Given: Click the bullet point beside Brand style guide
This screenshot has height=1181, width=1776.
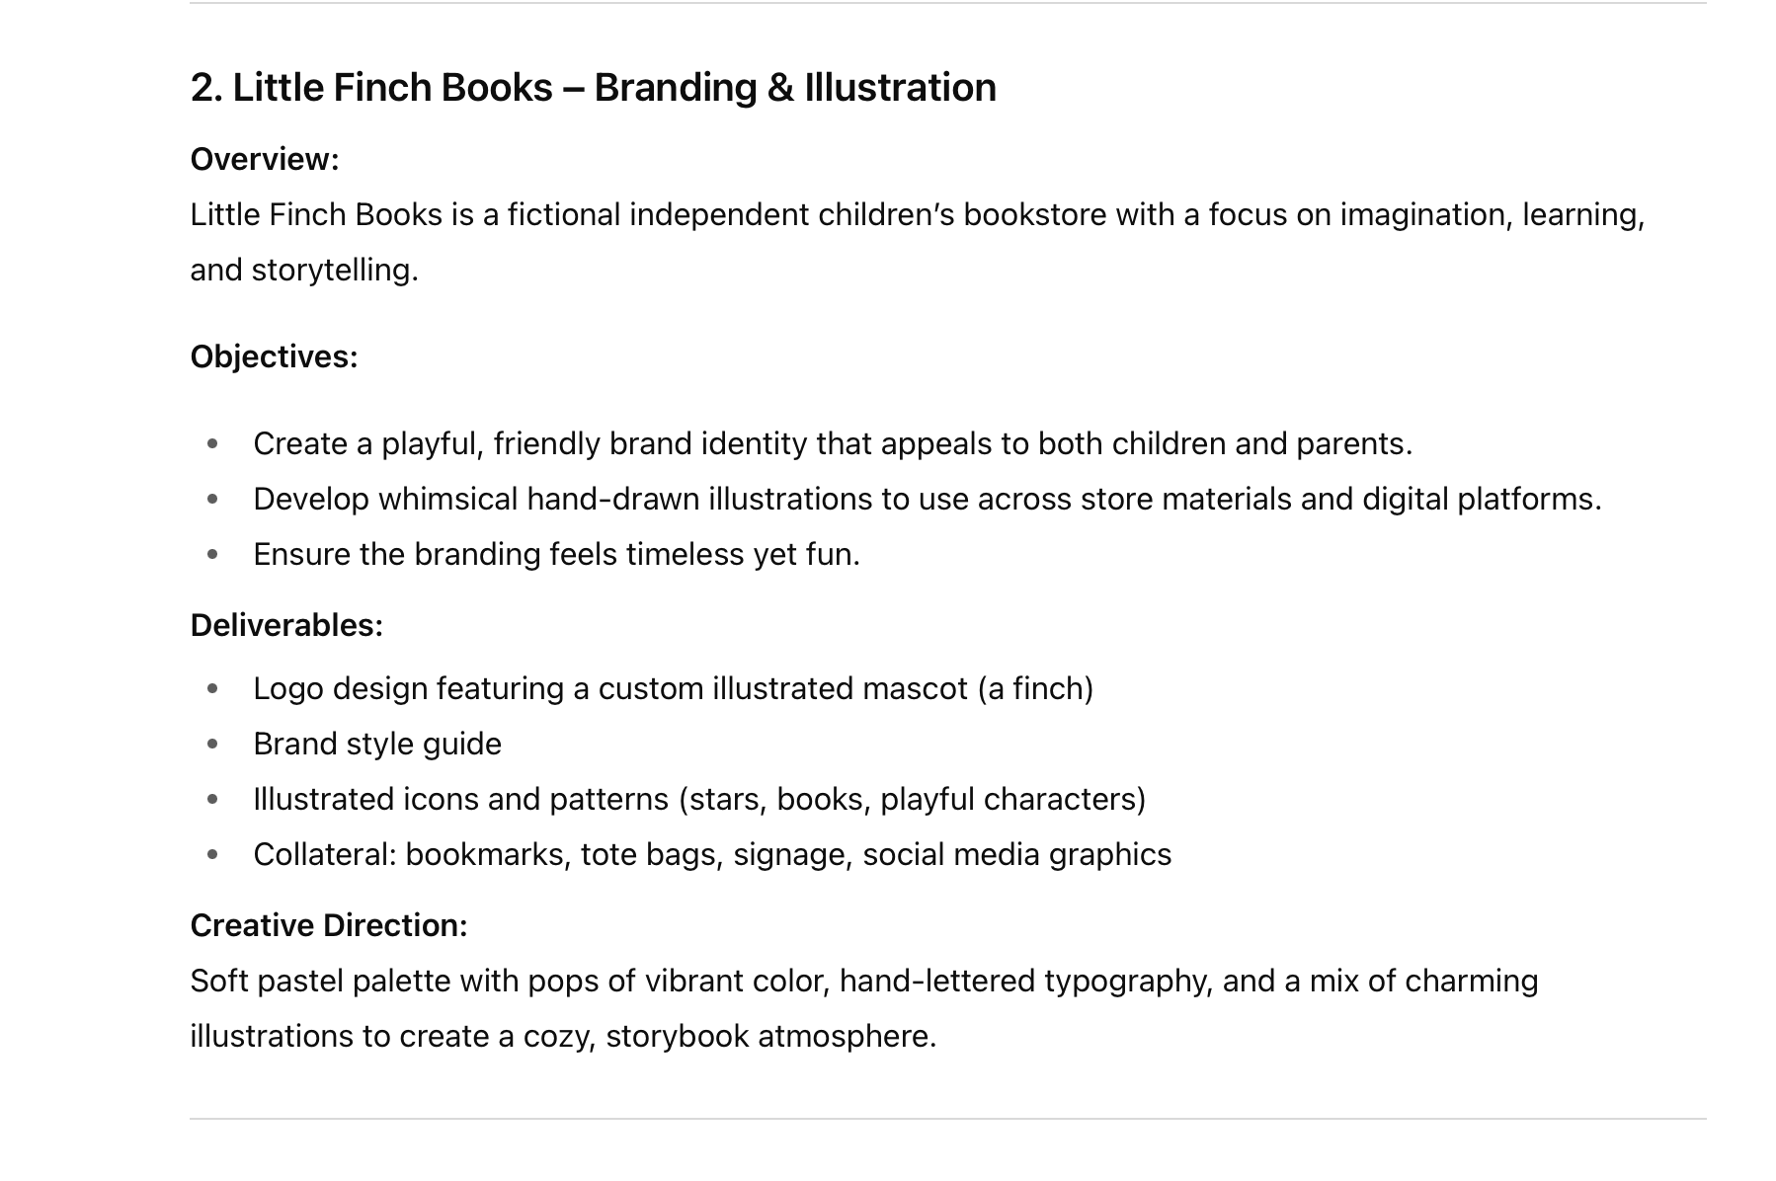Looking at the screenshot, I should point(212,745).
